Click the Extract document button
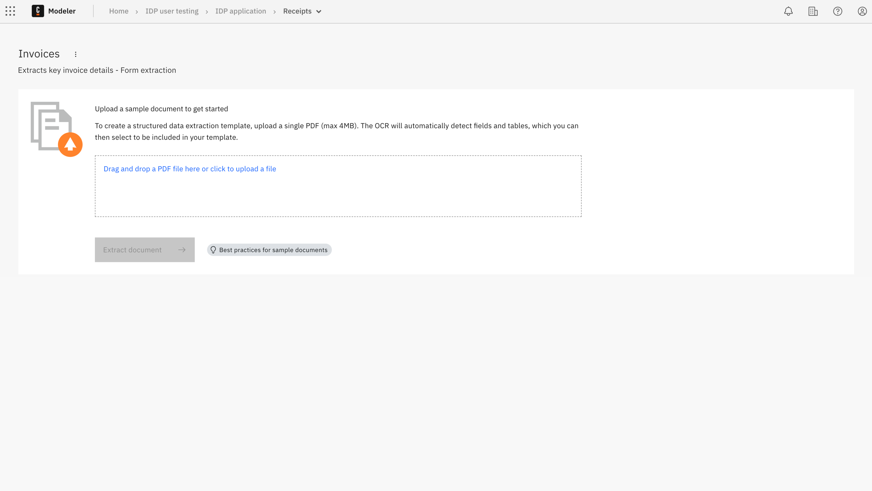The width and height of the screenshot is (872, 491). pos(132,250)
